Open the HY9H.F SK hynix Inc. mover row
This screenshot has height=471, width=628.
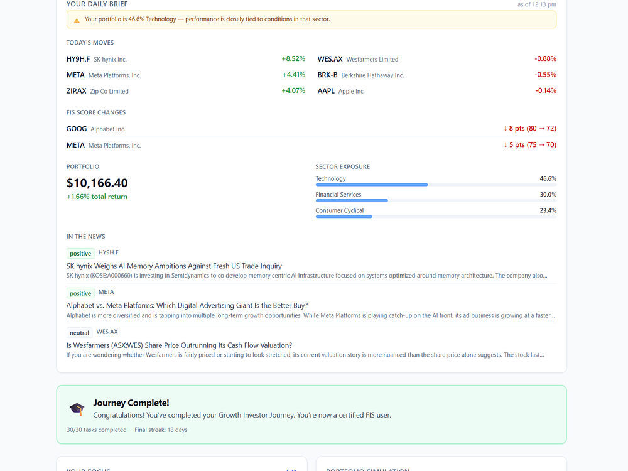click(186, 59)
